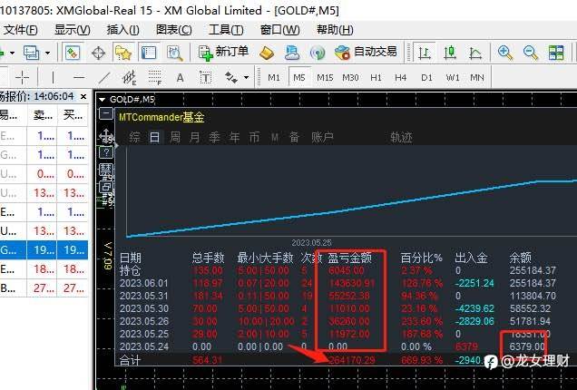Select the Fibonacci retracement tool
Viewport: 577px width, 390px height.
click(155, 78)
